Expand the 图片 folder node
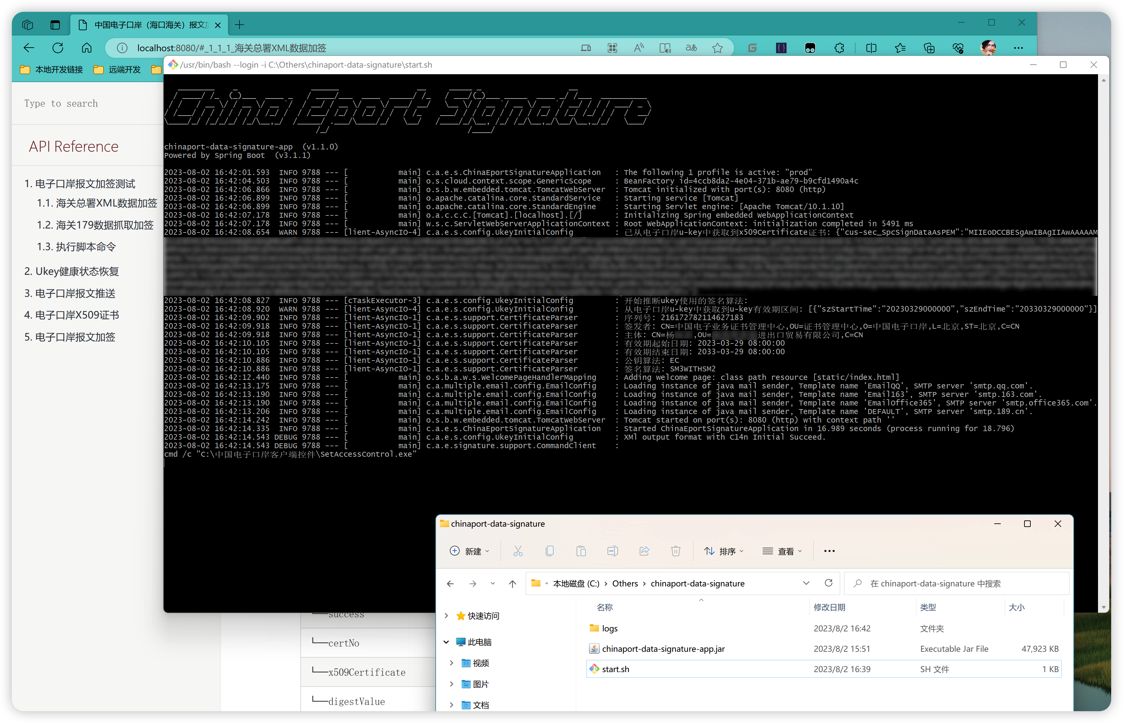Viewport: 1123px width, 723px height. [x=451, y=684]
